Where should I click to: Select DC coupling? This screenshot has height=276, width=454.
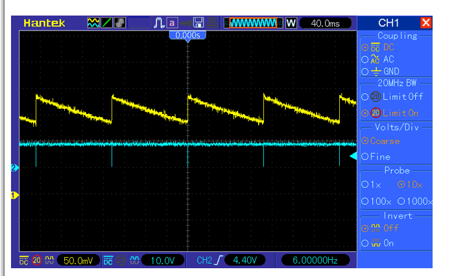tap(378, 47)
